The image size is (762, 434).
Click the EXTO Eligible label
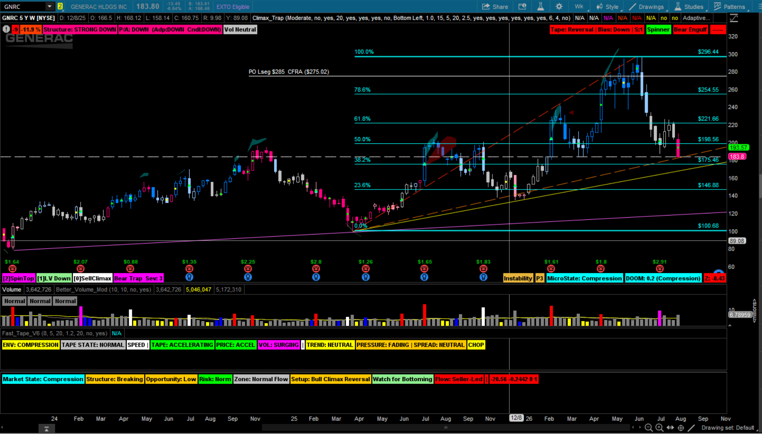coord(233,7)
